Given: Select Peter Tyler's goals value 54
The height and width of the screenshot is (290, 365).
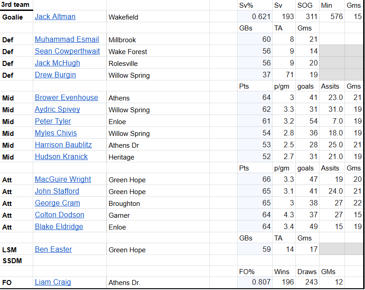Looking at the screenshot, I should click(307, 121).
